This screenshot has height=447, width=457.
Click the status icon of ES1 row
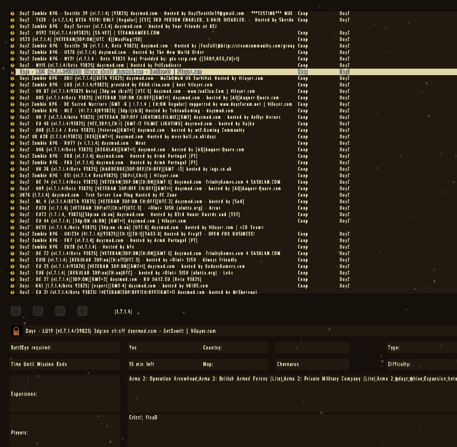(12, 176)
